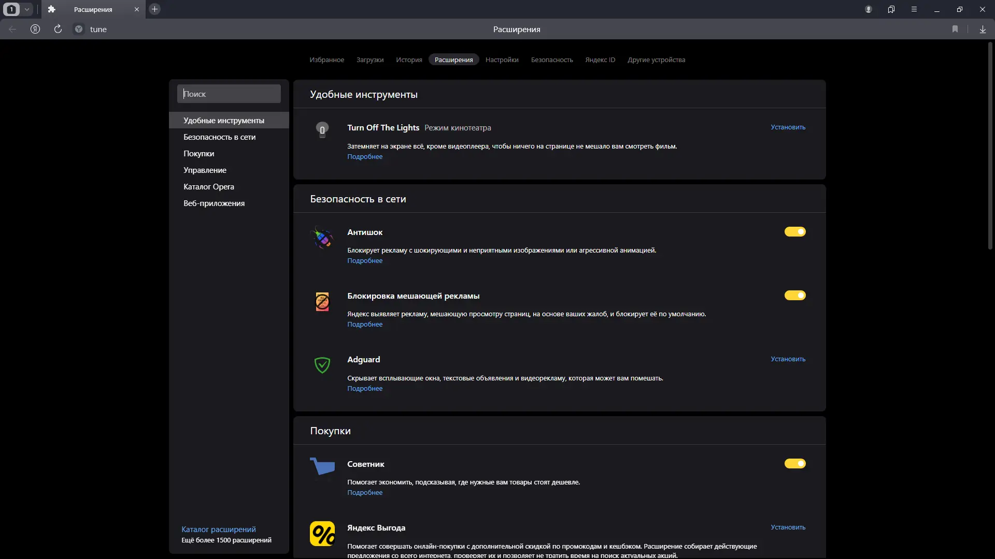Switch to the Настройки tab
This screenshot has width=995, height=559.
(502, 60)
